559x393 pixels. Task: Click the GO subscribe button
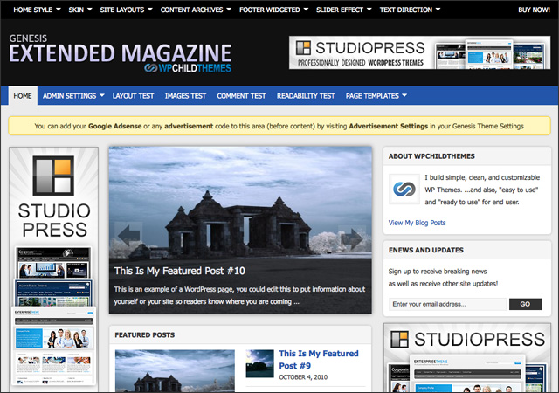pyautogui.click(x=525, y=304)
